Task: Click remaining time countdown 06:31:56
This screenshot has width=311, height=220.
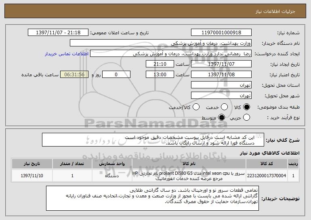Action: [x=74, y=75]
